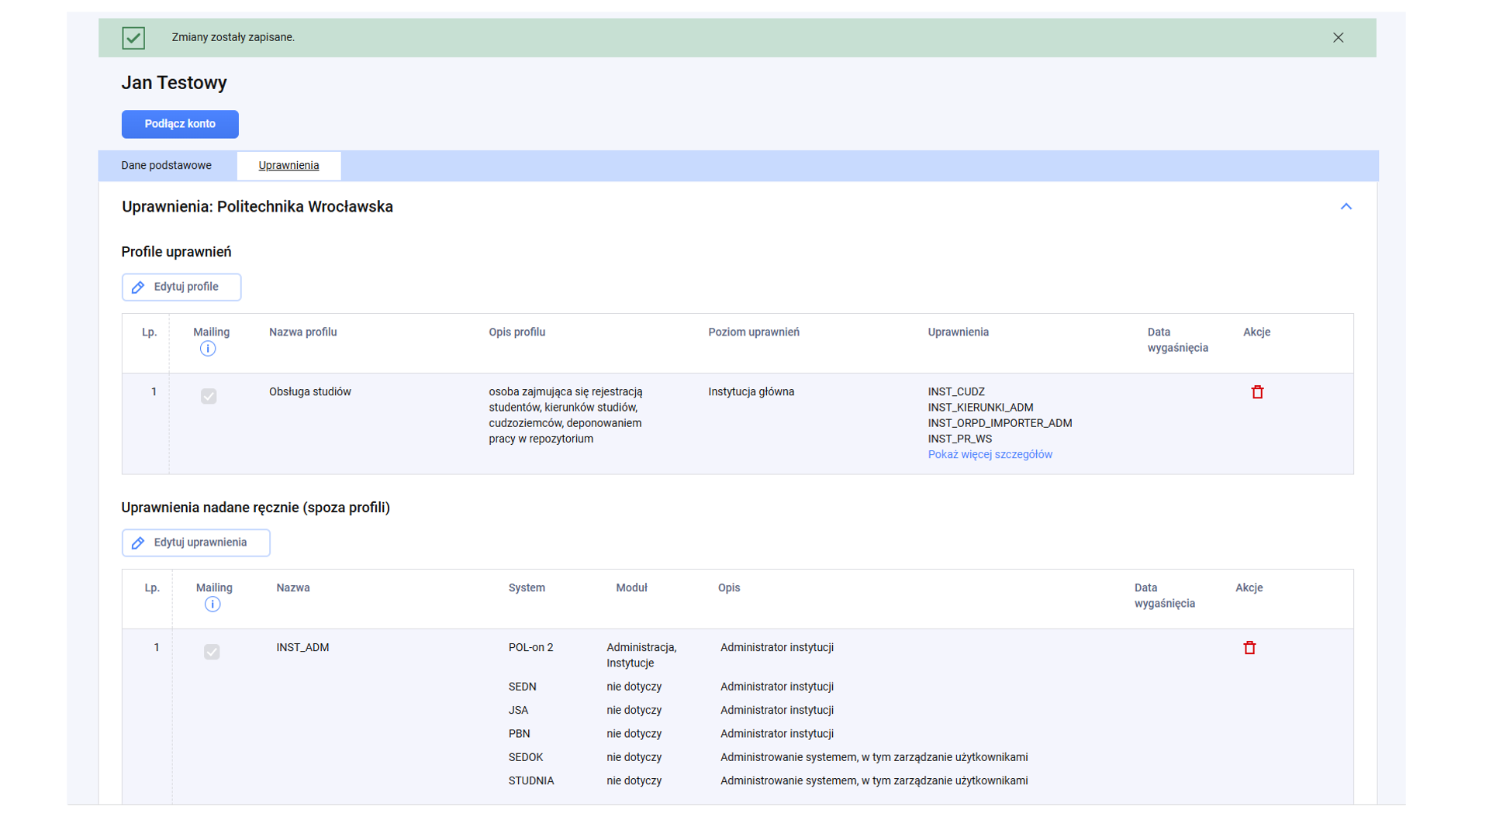
Task: Click the Data wygaśnięcia header in profiles table
Action: (1176, 340)
